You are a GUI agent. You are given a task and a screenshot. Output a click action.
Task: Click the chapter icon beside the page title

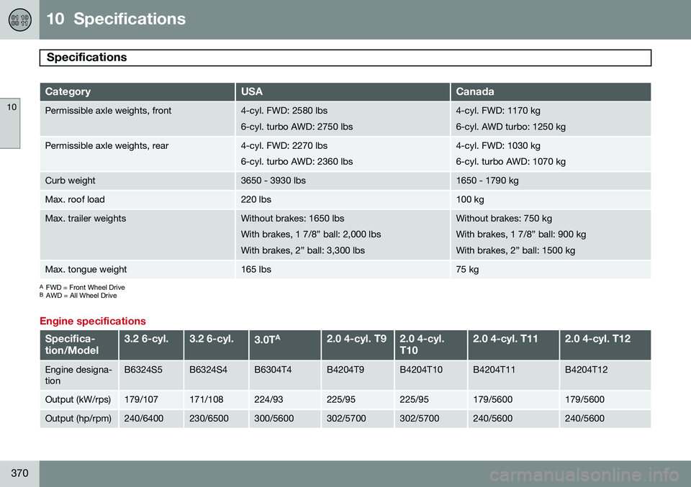point(20,19)
